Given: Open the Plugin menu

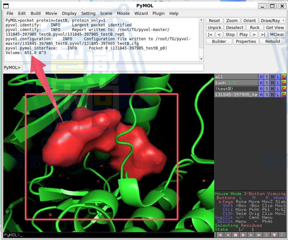Looking at the screenshot, I should pos(158,13).
